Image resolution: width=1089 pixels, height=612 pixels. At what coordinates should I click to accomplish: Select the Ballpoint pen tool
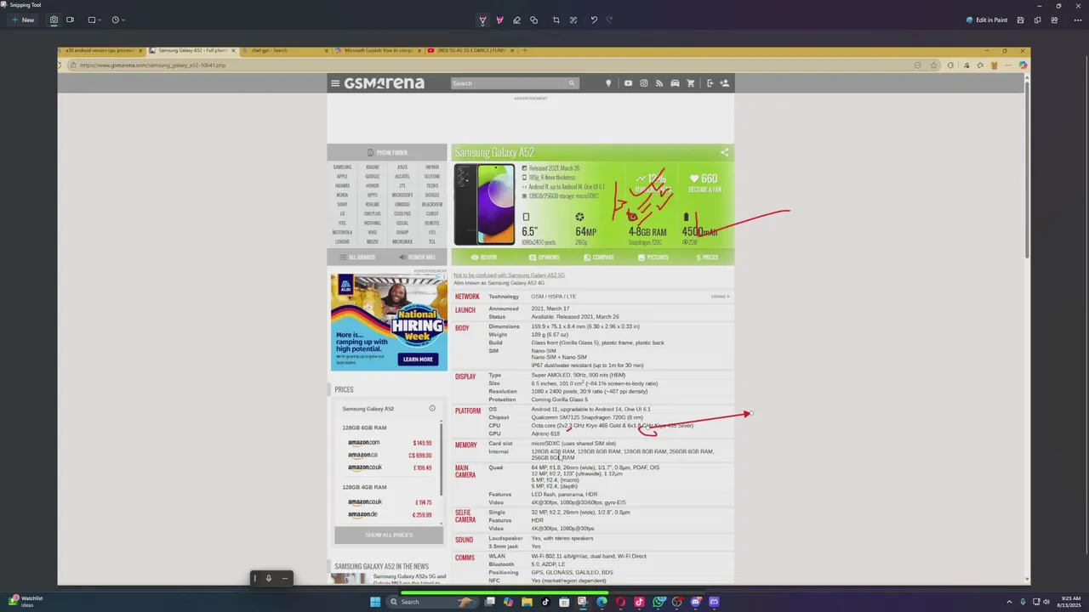tap(482, 20)
